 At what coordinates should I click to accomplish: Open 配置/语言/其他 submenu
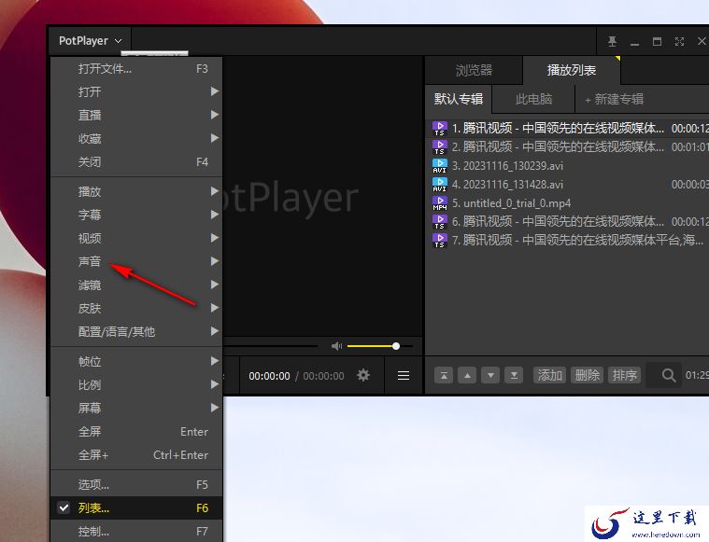pyautogui.click(x=136, y=331)
